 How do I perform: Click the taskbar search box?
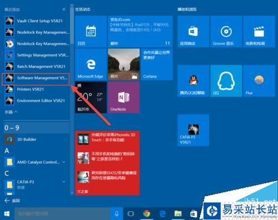tap(63, 214)
